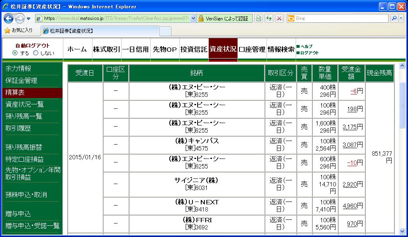Open 資産状況一覧 in the sidebar

click(24, 104)
